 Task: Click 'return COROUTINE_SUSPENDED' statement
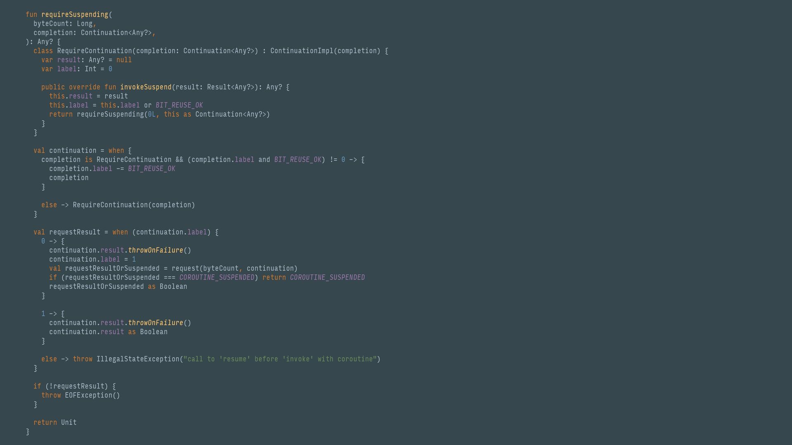click(x=313, y=278)
